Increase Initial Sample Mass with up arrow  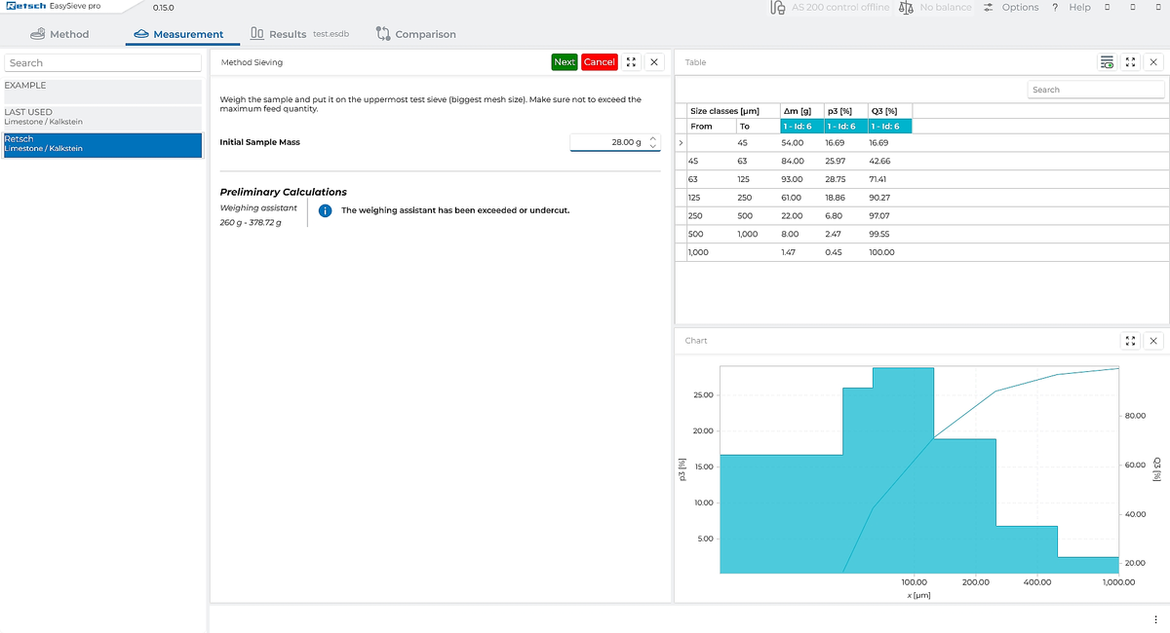point(653,138)
